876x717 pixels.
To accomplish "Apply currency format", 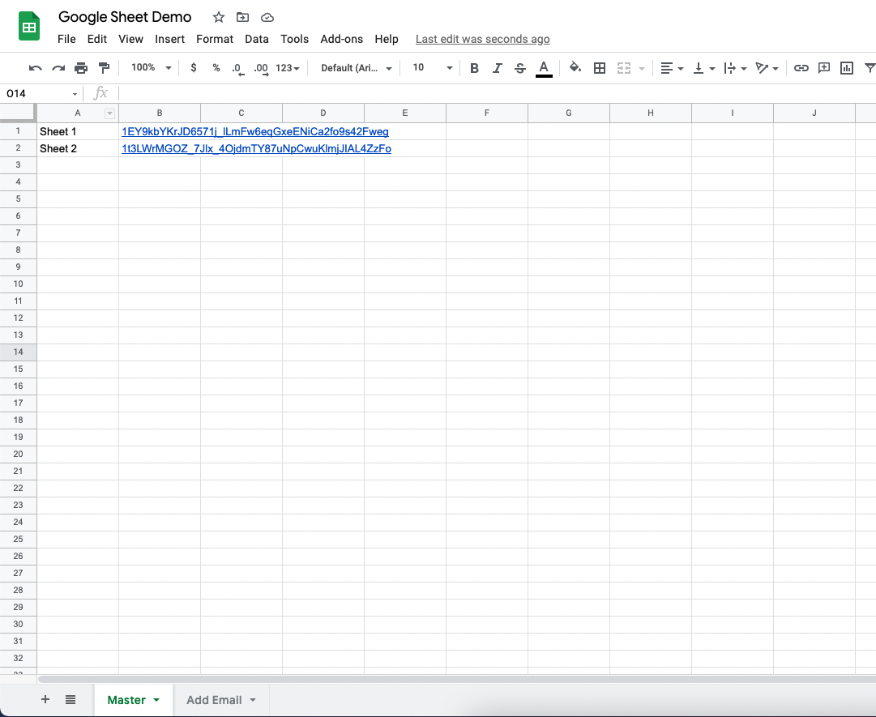I will coord(193,68).
